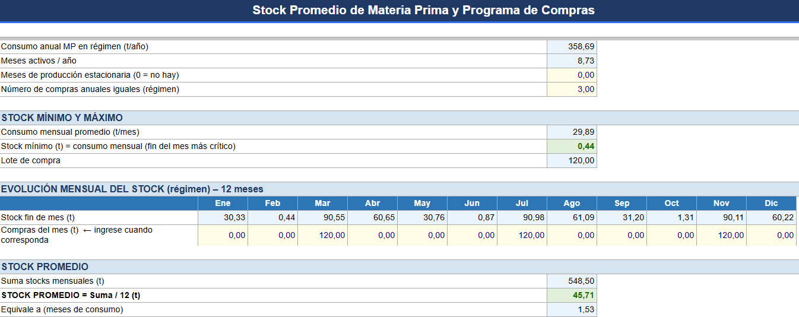Click the Stock Promedio de Materia Prima title
This screenshot has width=799, height=317.
click(x=424, y=10)
